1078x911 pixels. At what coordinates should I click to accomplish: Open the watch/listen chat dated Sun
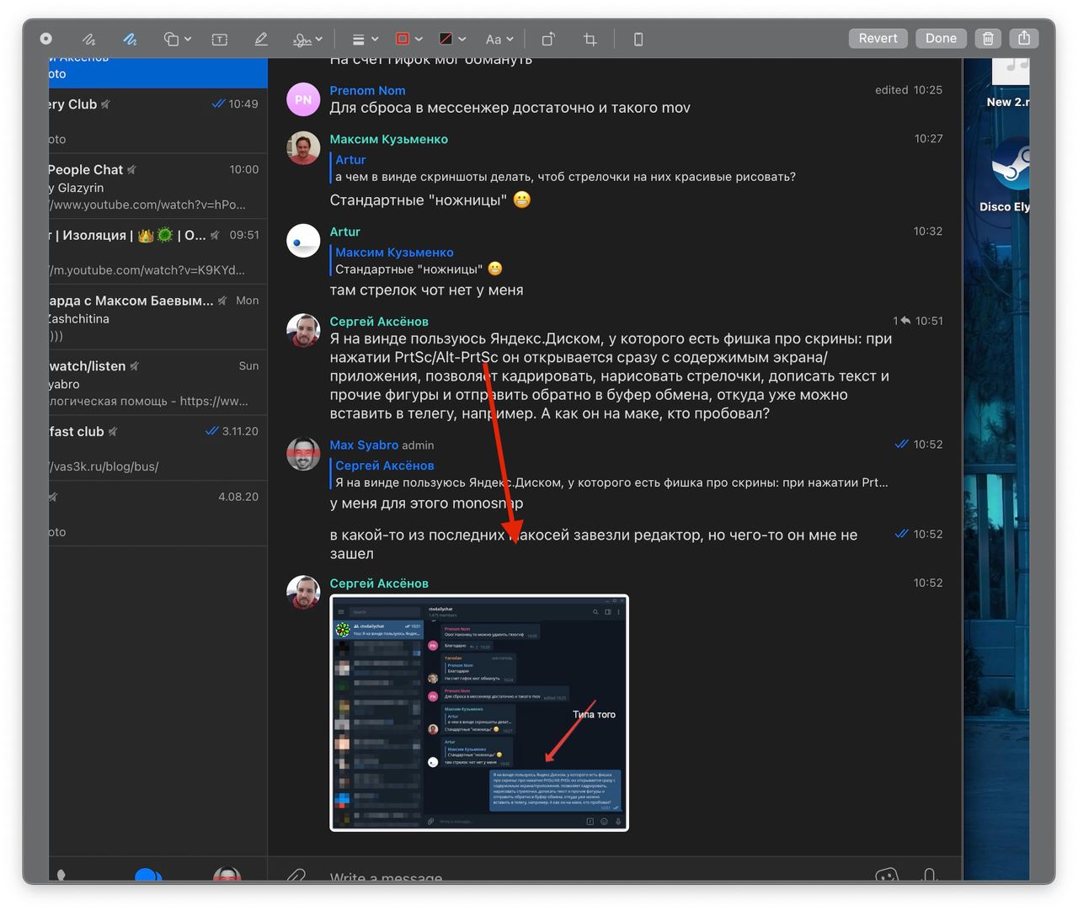pyautogui.click(x=158, y=383)
